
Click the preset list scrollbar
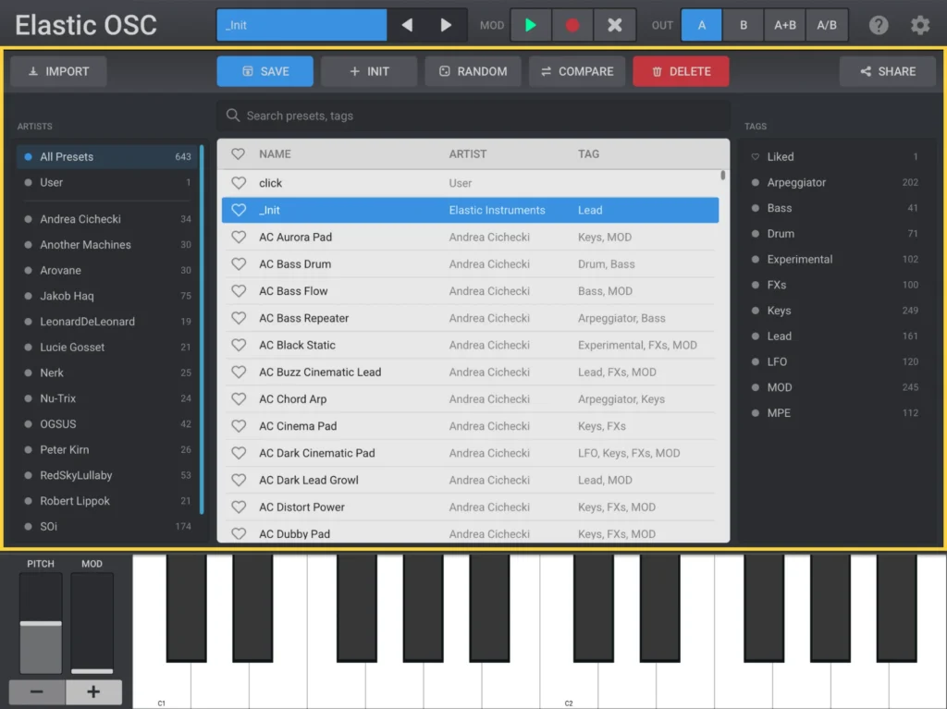click(722, 175)
